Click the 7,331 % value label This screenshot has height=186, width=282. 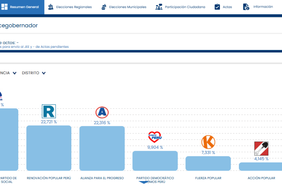(x=208, y=152)
